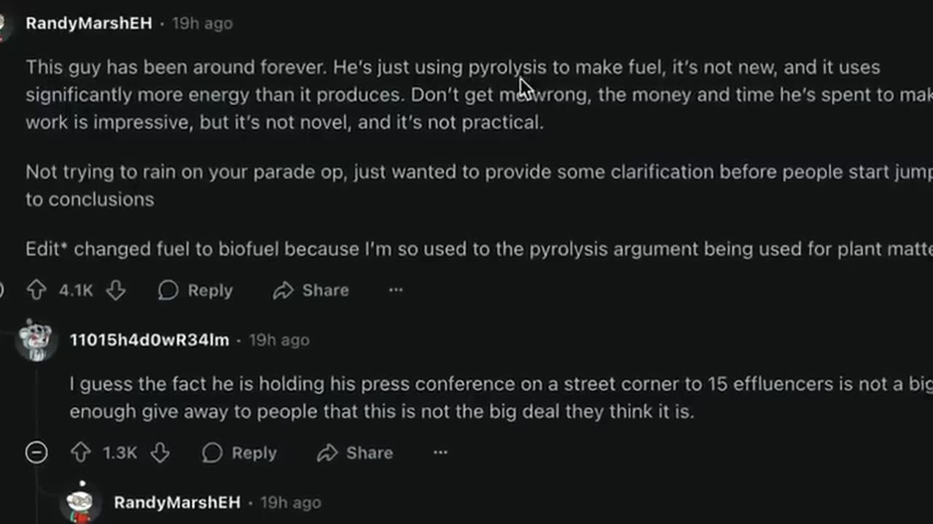Click the 11015h4d0wR34lm user avatar
This screenshot has height=524, width=933.
click(x=36, y=340)
